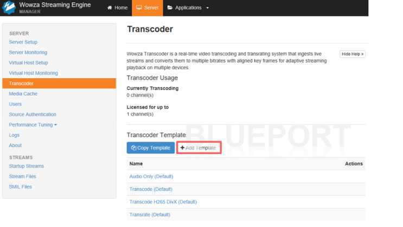This screenshot has height=227, width=403.
Task: Click the "1 channel(s)" license value
Action: coord(140,114)
